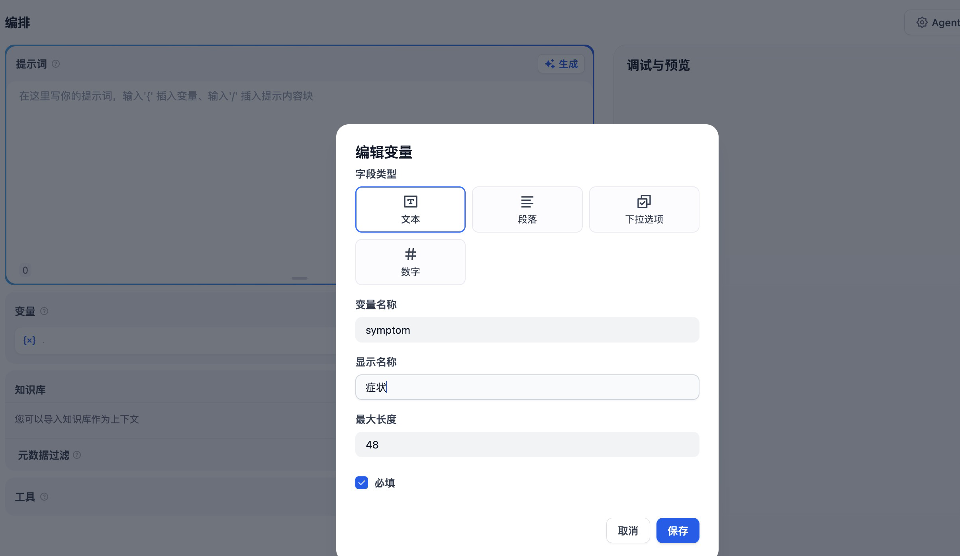
Task: Click the {x} variable icon
Action: click(x=29, y=341)
